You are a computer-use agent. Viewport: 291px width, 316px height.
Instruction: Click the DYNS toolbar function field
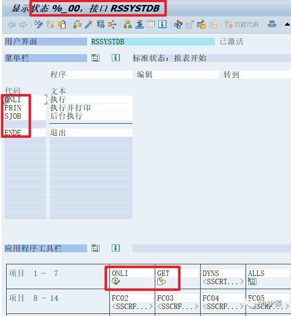pyautogui.click(x=223, y=273)
